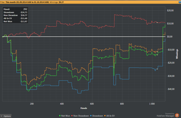Click the 800 x-axis label

click(122, 104)
